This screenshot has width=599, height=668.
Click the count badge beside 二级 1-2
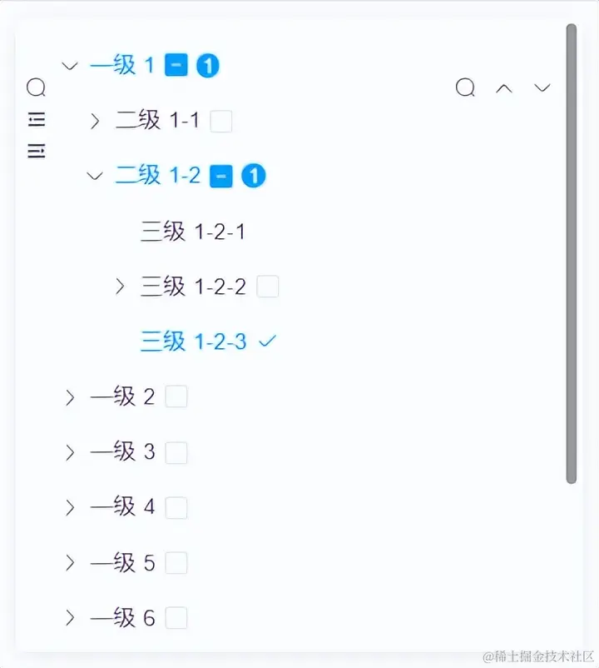pos(254,176)
